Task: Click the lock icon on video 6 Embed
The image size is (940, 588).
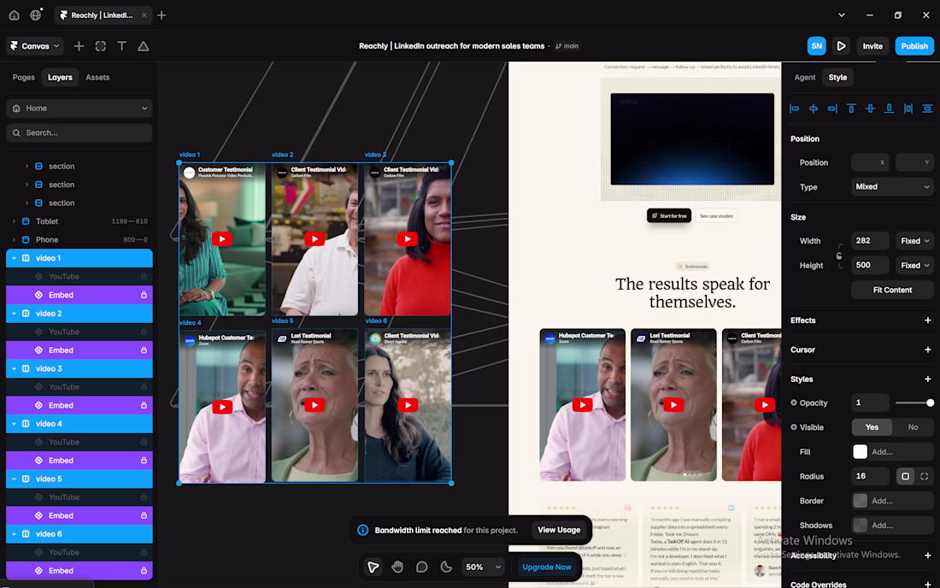Action: coord(144,571)
